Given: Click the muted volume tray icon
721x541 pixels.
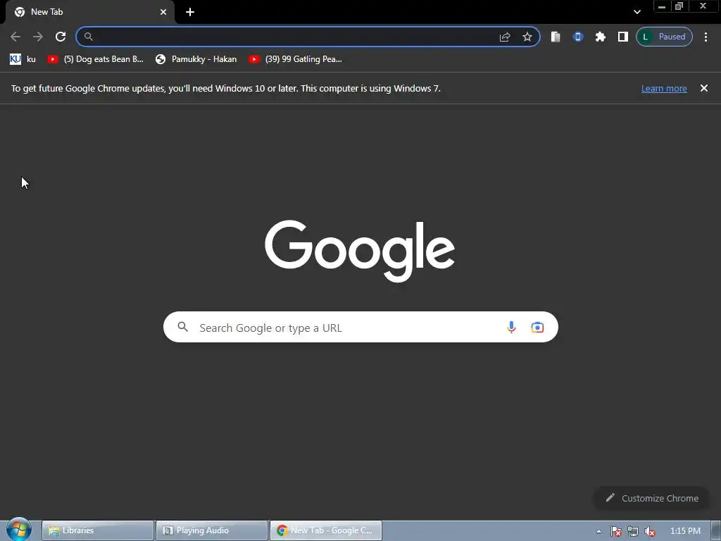Looking at the screenshot, I should 650,531.
